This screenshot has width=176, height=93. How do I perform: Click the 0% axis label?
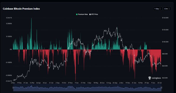11,49
